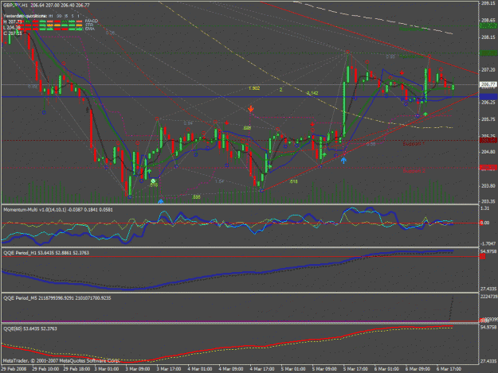Click the 3 Mar 01:00 time axis label

(107, 369)
